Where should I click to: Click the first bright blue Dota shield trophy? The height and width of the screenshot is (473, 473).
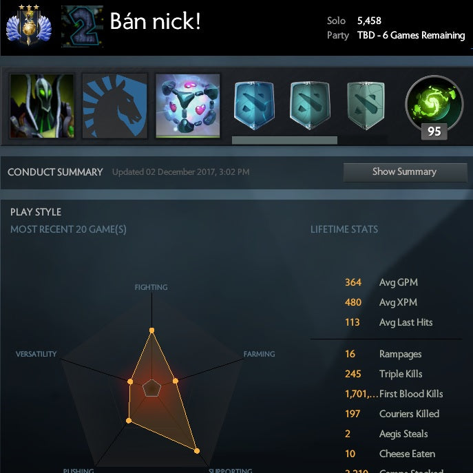pos(254,105)
